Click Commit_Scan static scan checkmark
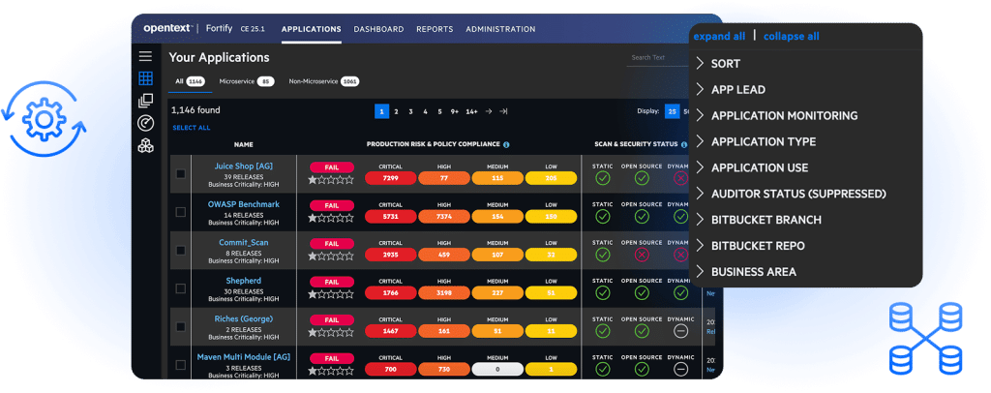Image resolution: width=991 pixels, height=393 pixels. coord(603,255)
